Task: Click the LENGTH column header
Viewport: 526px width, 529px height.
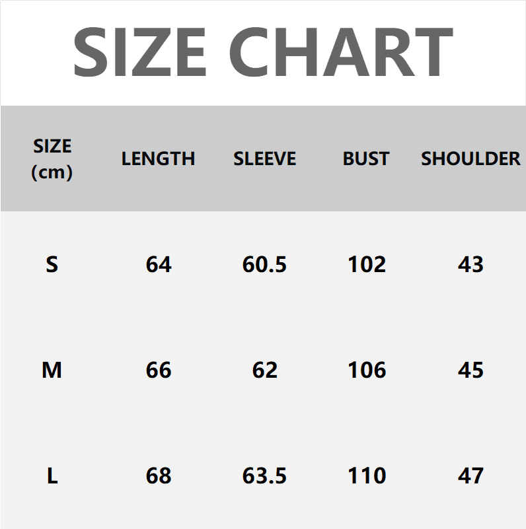Action: pyautogui.click(x=158, y=159)
